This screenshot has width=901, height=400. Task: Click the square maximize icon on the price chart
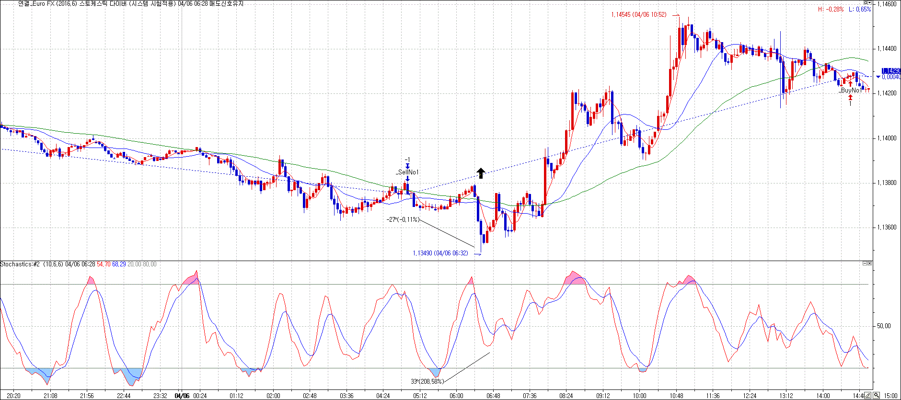[866, 3]
